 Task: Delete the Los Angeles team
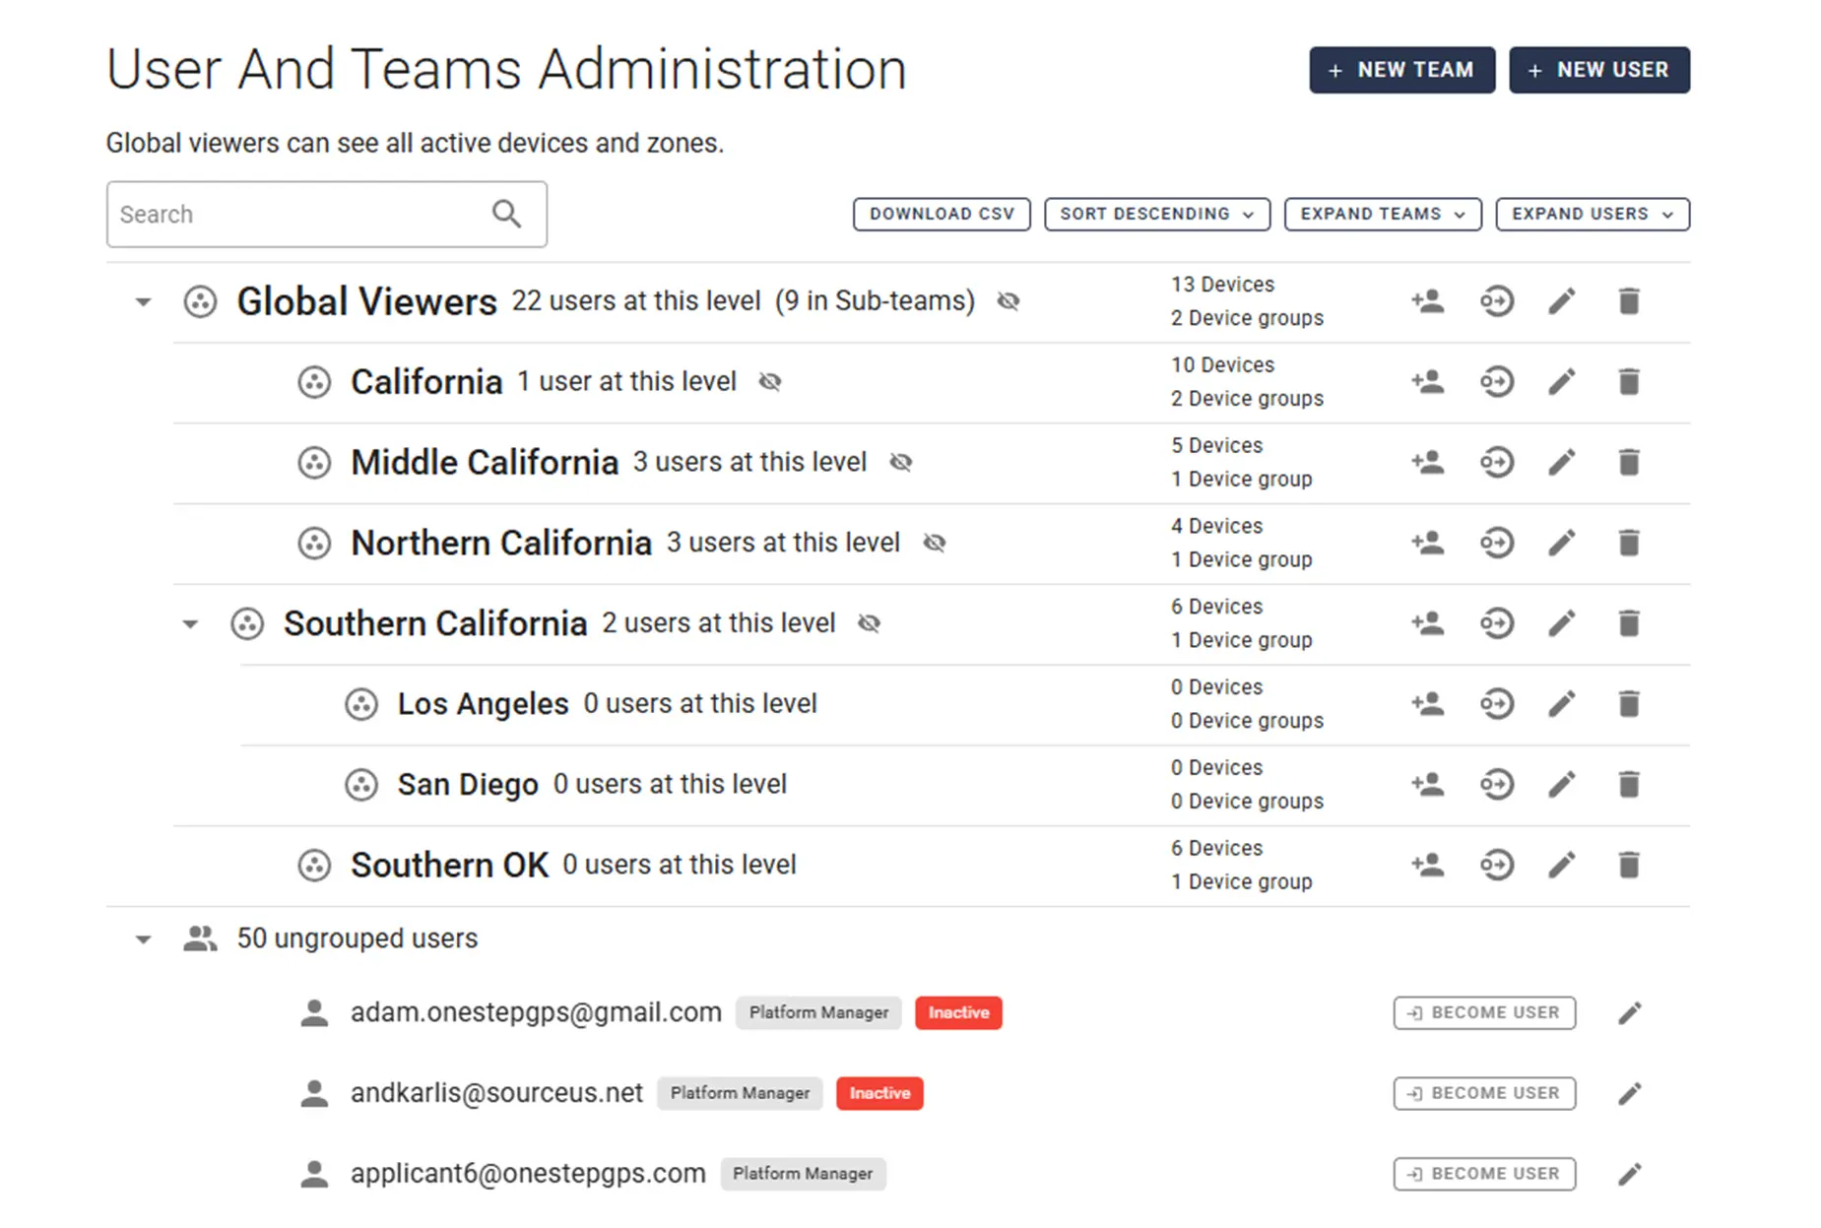click(1629, 704)
